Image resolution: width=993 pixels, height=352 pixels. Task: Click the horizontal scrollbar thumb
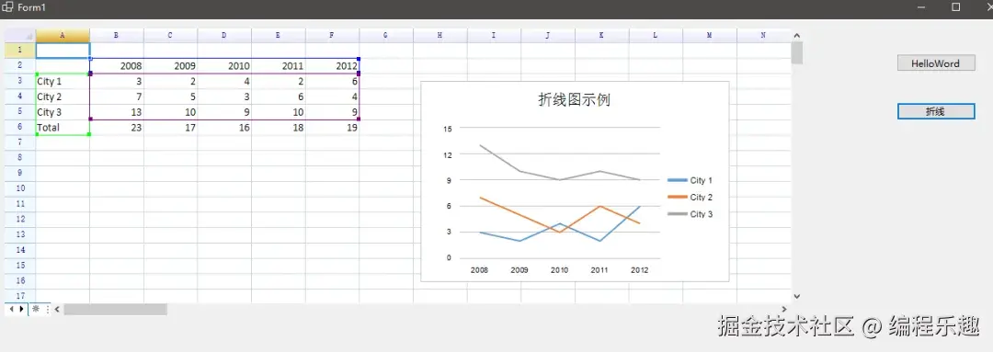(x=115, y=309)
